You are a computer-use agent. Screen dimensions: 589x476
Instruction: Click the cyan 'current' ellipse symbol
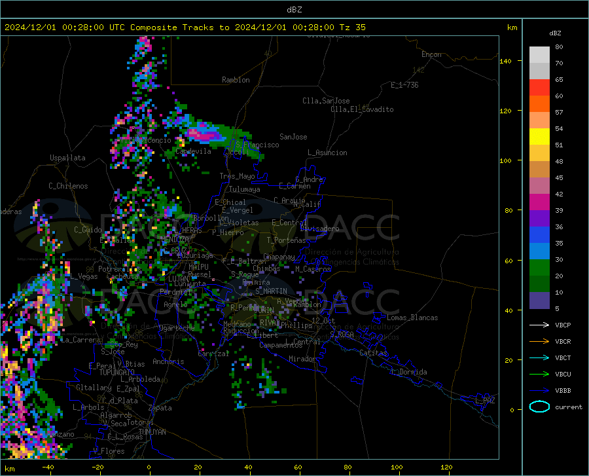(539, 407)
